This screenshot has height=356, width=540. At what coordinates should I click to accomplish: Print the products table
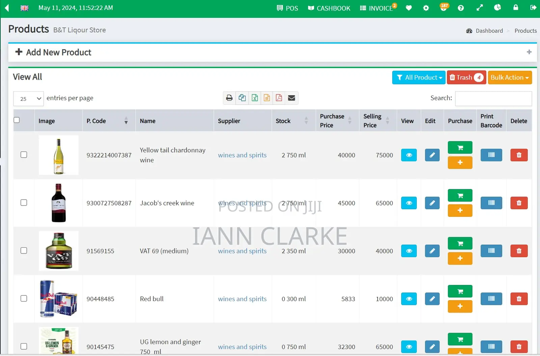point(229,98)
